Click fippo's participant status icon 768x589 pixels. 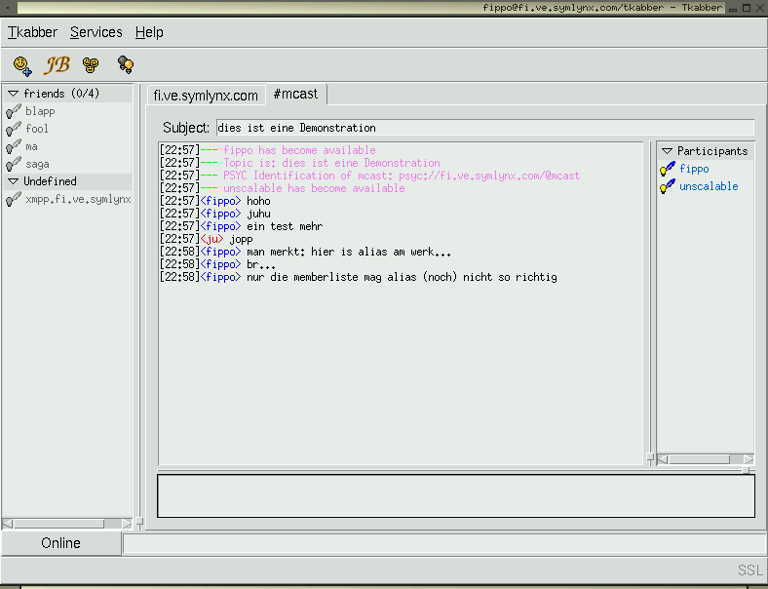(x=667, y=169)
